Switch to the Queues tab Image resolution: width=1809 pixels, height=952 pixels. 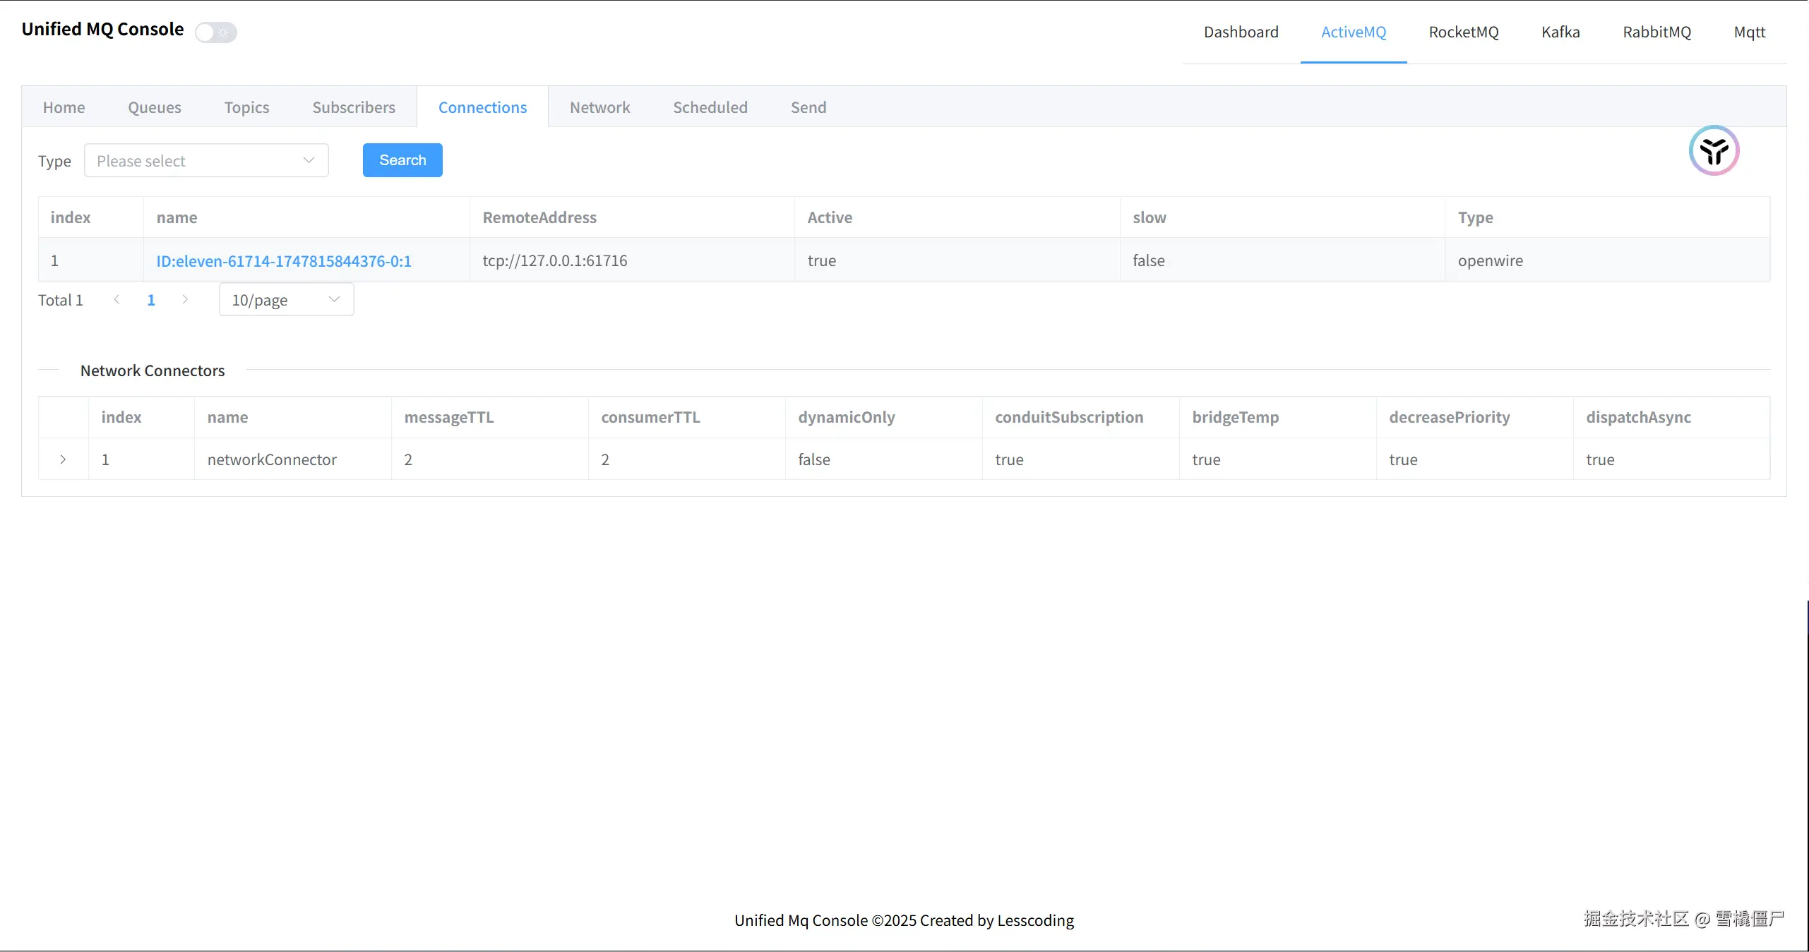click(x=155, y=107)
